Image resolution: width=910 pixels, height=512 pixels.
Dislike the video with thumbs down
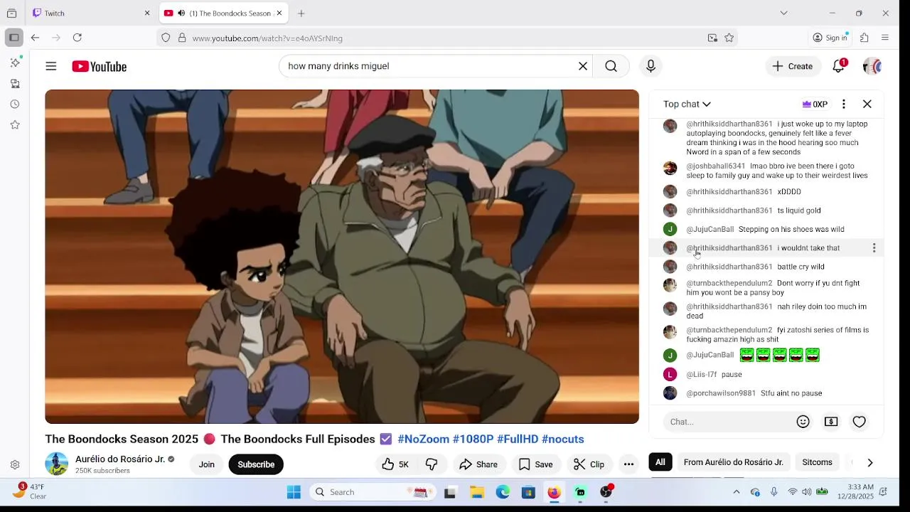click(x=432, y=464)
